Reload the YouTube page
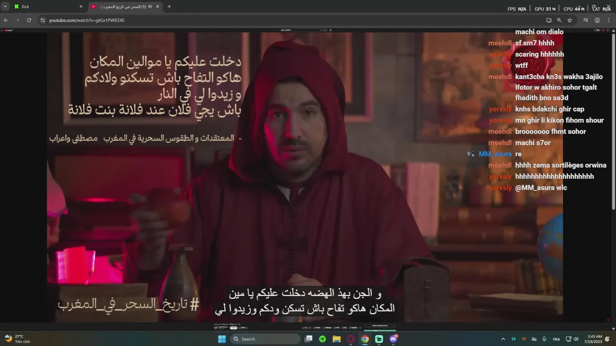Screen dimensions: 616x346 point(29,20)
